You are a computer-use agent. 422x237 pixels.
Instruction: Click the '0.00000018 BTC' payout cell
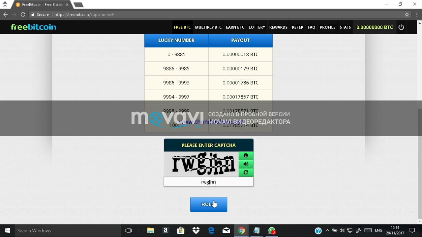pyautogui.click(x=240, y=54)
